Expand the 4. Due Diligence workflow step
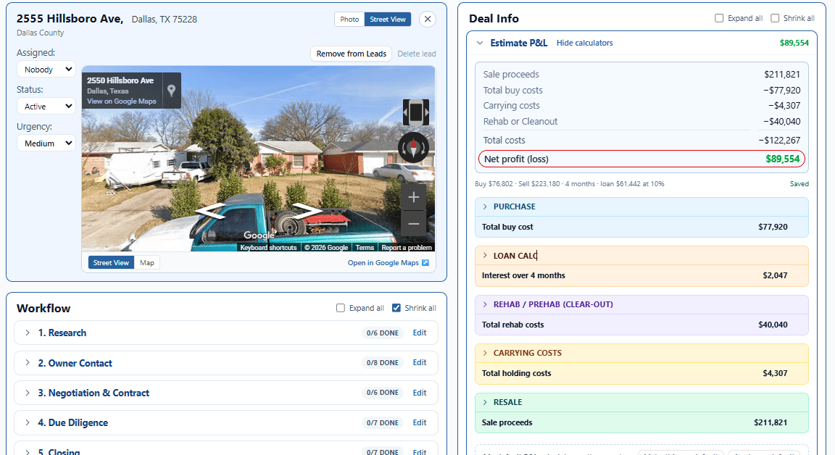835x455 pixels. 27,422
